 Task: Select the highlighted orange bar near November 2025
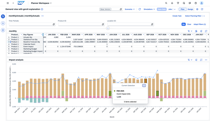click(146, 81)
